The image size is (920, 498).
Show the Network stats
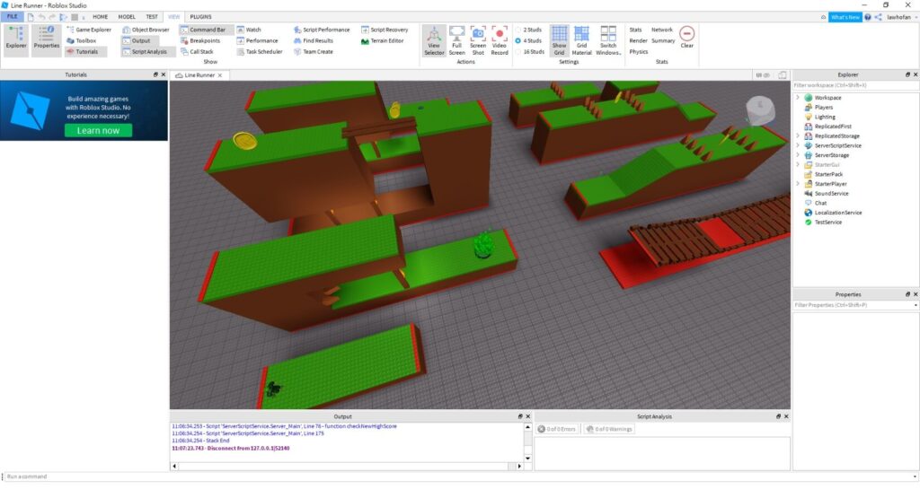[662, 30]
